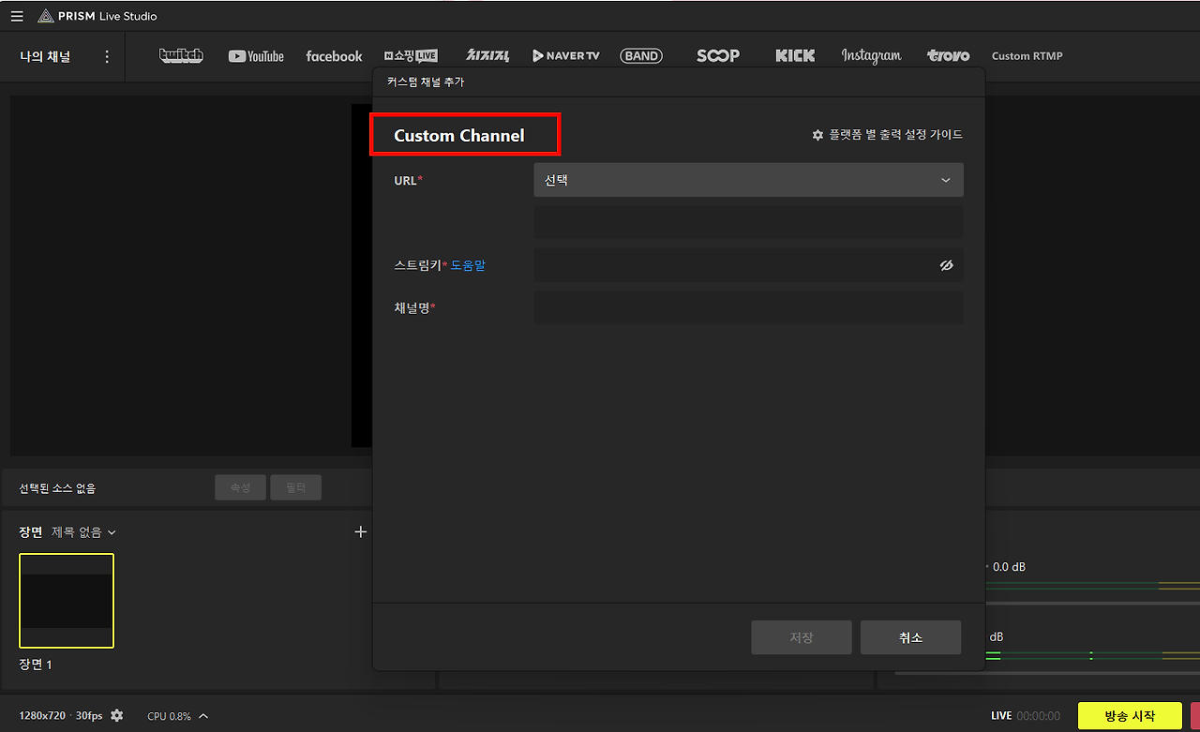Click the URL text input field
The width and height of the screenshot is (1200, 732).
tap(748, 222)
